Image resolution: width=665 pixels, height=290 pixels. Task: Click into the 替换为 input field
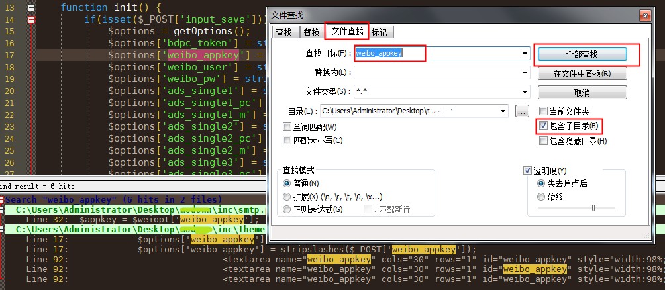[x=437, y=72]
